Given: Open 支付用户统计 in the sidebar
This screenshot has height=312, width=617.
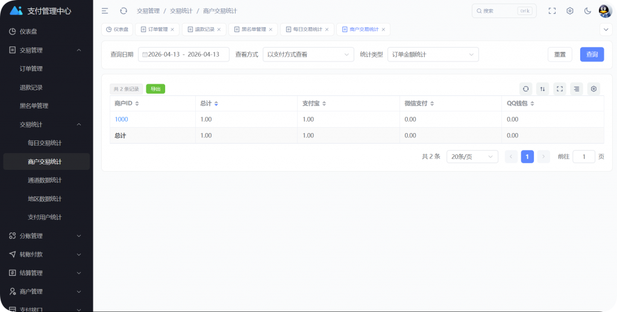Looking at the screenshot, I should (x=46, y=217).
